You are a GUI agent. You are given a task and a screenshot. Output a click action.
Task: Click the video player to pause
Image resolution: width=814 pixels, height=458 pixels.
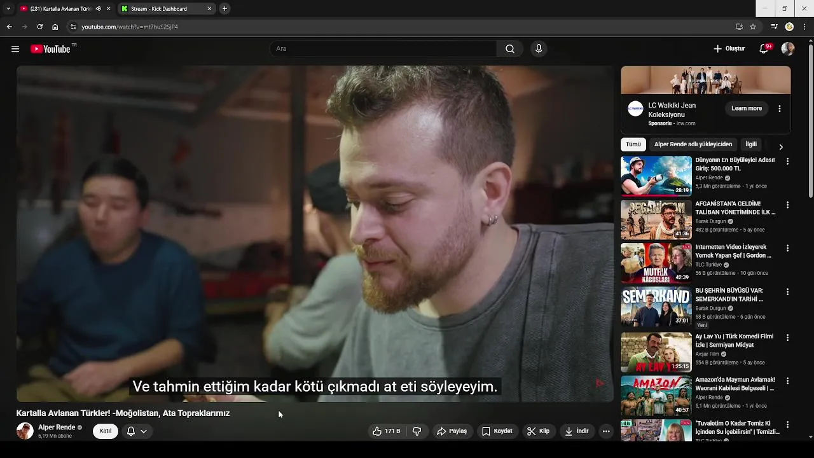pos(315,233)
